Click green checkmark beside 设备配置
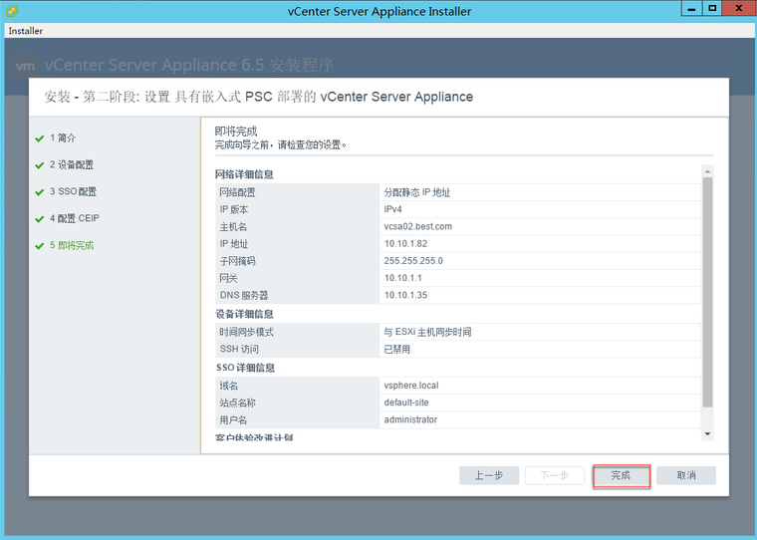Viewport: 757px width, 540px height. pos(40,165)
